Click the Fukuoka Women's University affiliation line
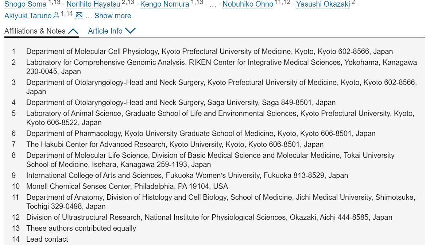Screen dimensions: 426x245 tap(187, 175)
